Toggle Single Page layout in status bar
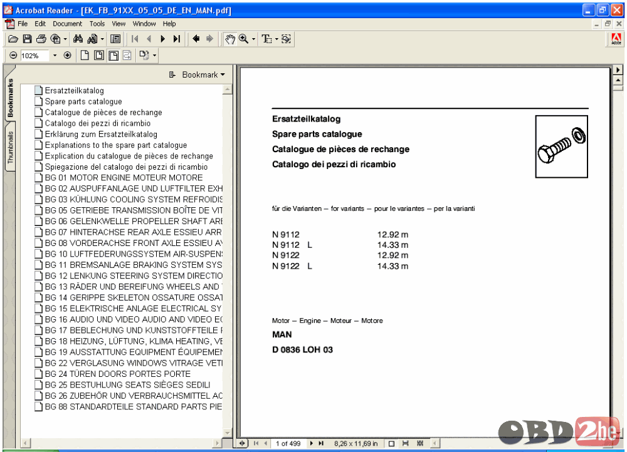 391,443
